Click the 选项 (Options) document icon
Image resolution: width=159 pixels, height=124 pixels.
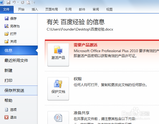tap(6, 110)
